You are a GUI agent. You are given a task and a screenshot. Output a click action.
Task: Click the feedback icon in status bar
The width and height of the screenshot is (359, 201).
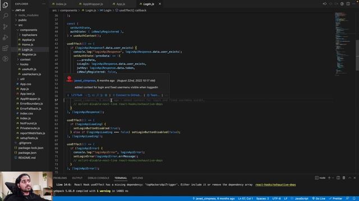348,199
